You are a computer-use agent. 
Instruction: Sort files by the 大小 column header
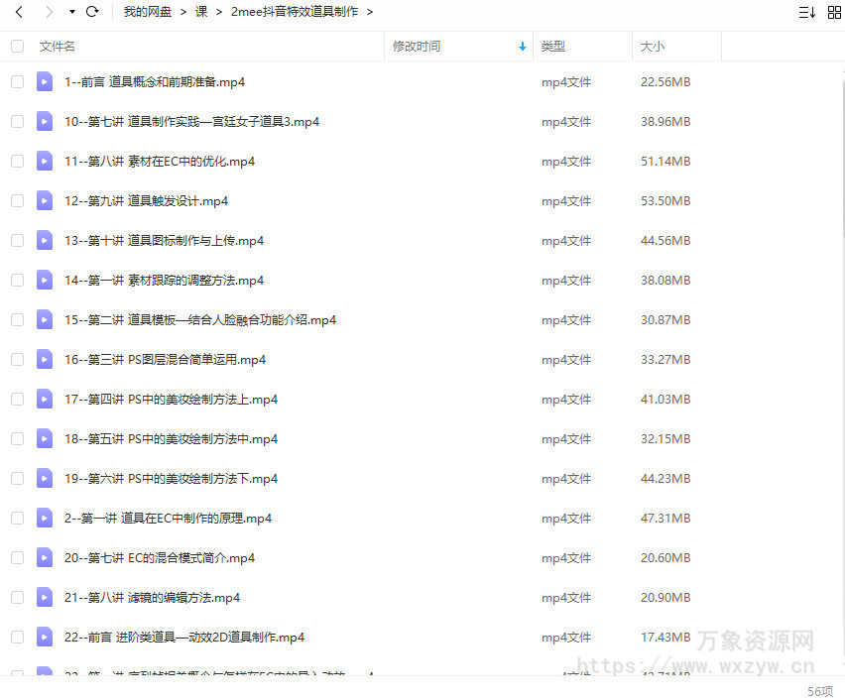coord(654,46)
